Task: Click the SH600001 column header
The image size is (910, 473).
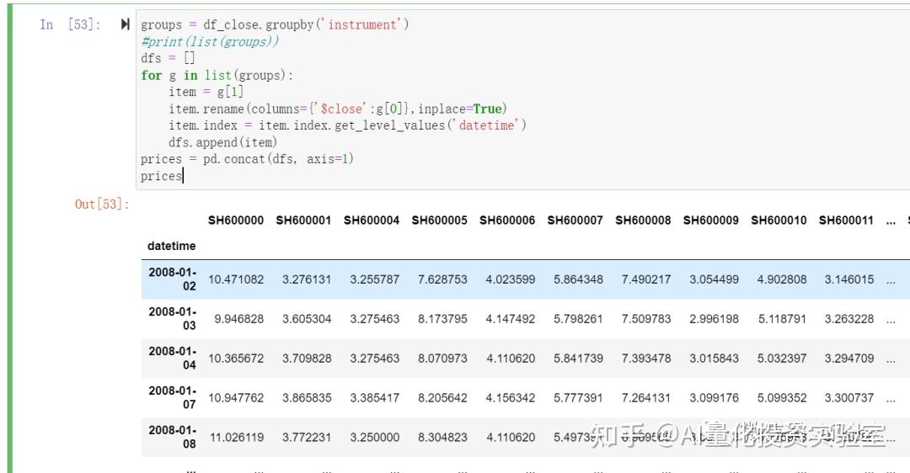Action: [x=303, y=221]
